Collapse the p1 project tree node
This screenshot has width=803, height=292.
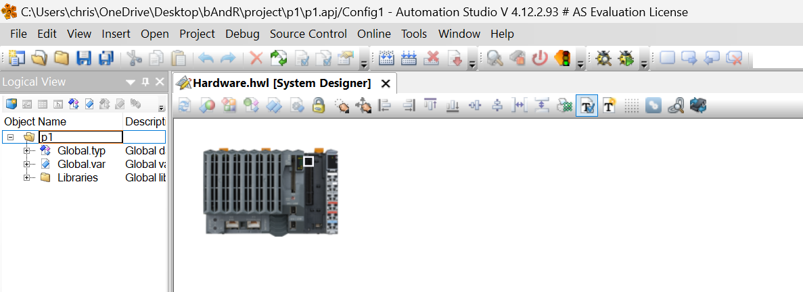pyautogui.click(x=11, y=137)
